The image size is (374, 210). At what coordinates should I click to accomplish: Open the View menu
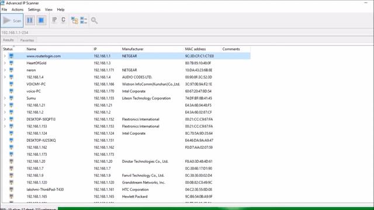click(49, 9)
